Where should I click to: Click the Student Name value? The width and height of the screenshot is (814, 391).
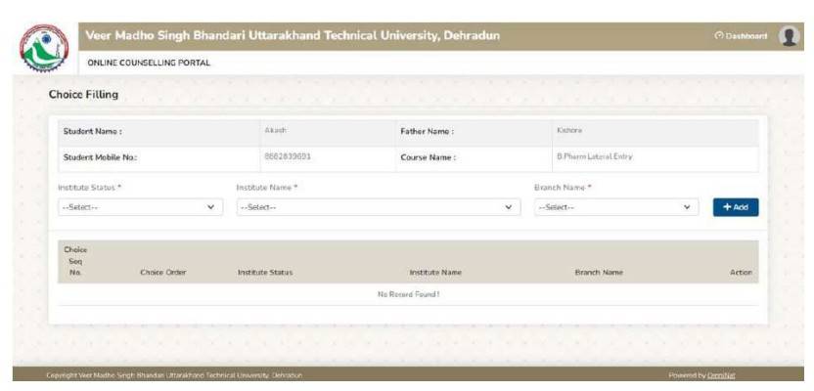(275, 130)
